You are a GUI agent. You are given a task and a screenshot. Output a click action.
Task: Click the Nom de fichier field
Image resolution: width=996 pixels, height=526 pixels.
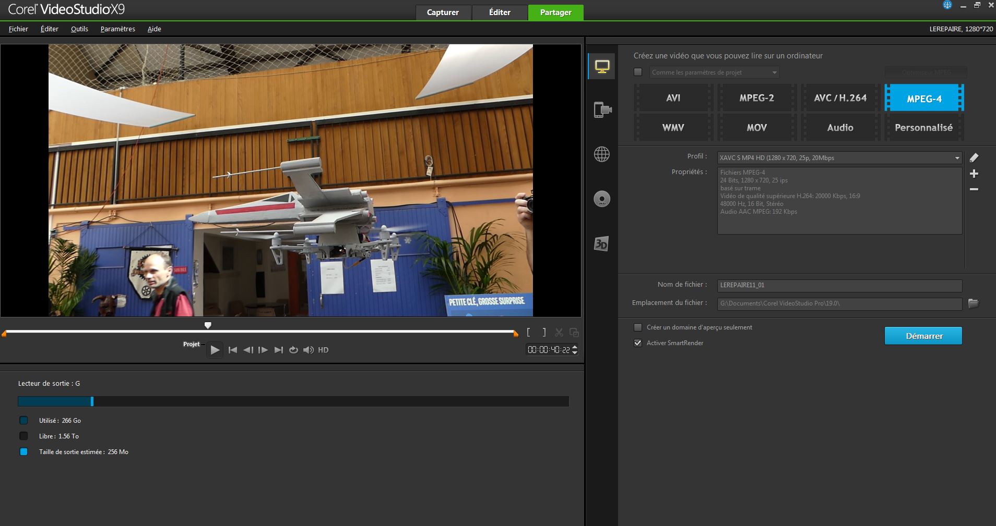(x=839, y=285)
